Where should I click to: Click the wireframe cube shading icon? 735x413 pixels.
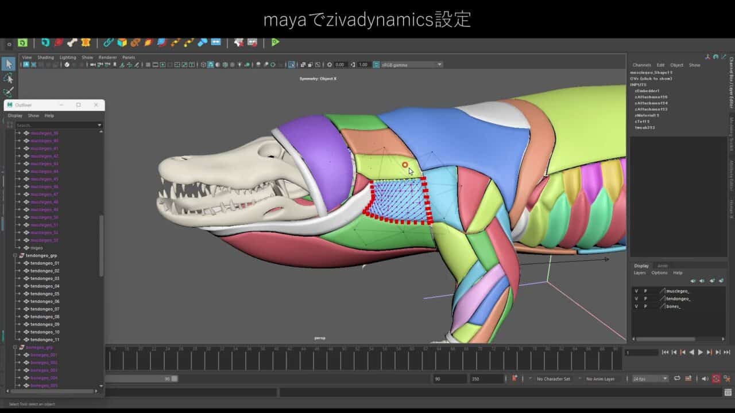click(x=203, y=65)
